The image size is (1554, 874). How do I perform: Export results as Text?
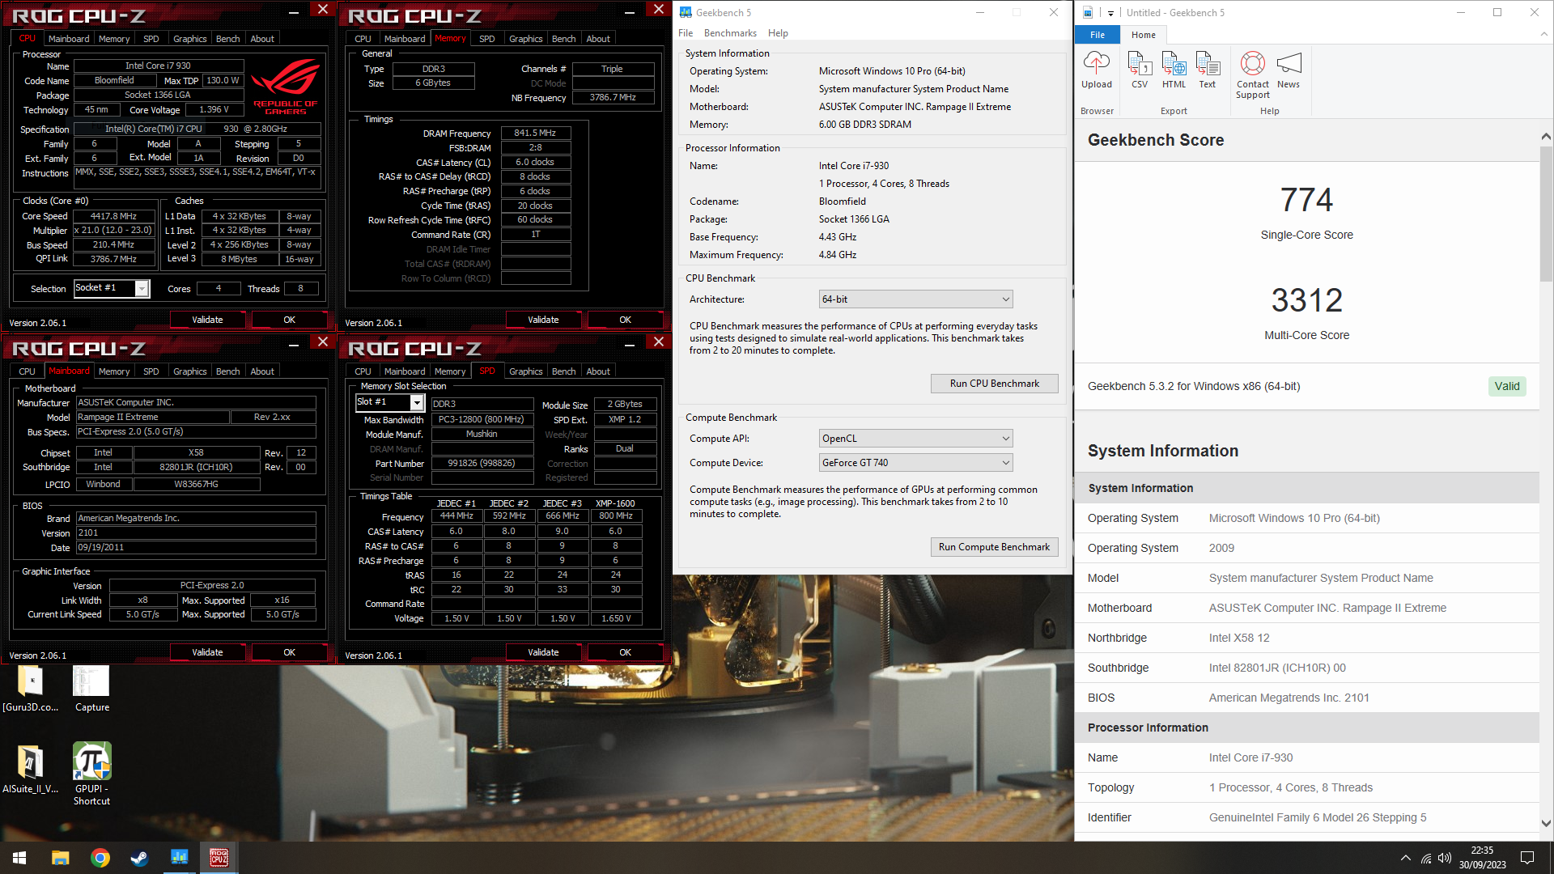1208,70
